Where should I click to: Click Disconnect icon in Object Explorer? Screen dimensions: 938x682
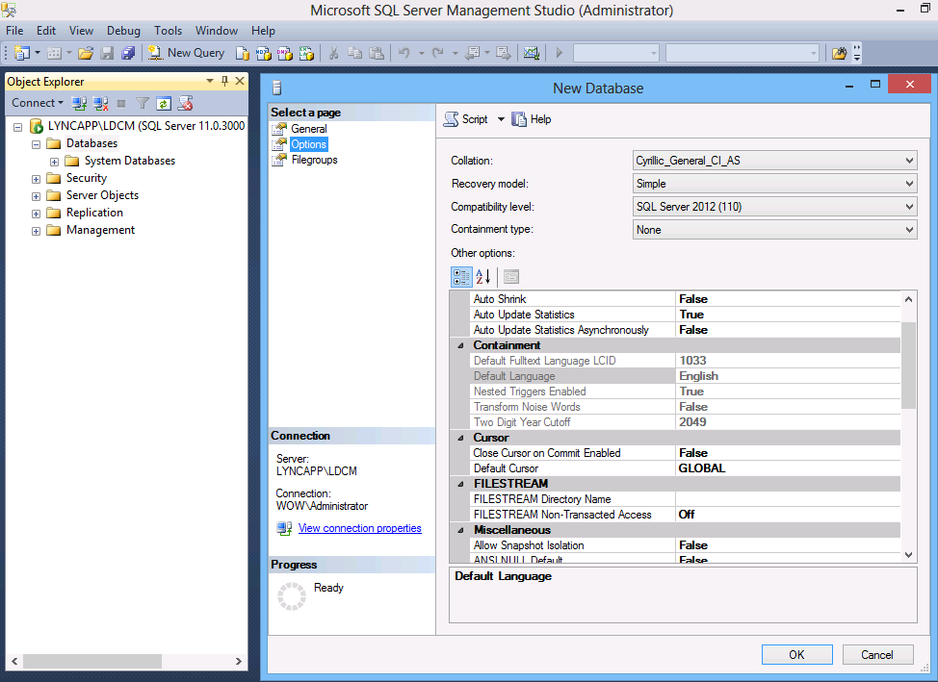point(100,103)
